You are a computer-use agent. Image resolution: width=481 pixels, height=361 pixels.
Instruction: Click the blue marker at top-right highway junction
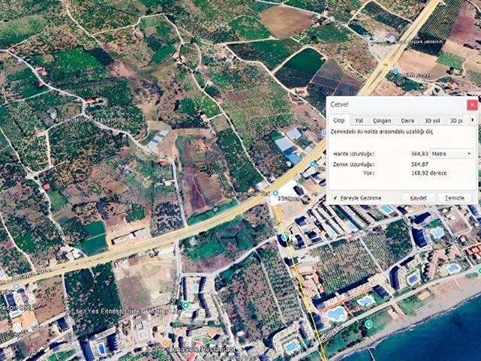click(x=392, y=39)
